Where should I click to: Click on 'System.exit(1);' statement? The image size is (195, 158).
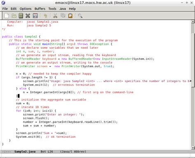point(36,85)
